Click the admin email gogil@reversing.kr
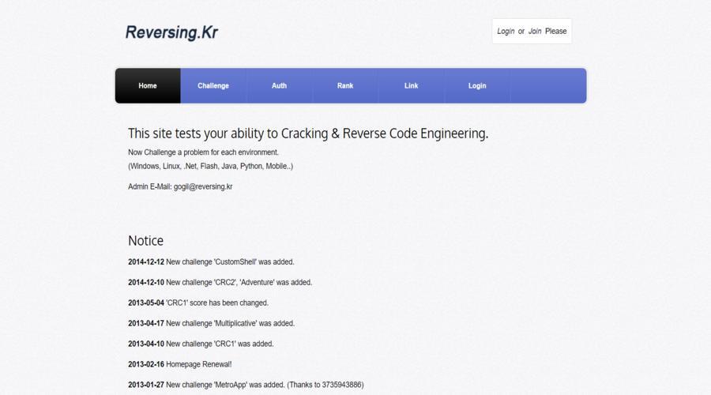 point(203,186)
